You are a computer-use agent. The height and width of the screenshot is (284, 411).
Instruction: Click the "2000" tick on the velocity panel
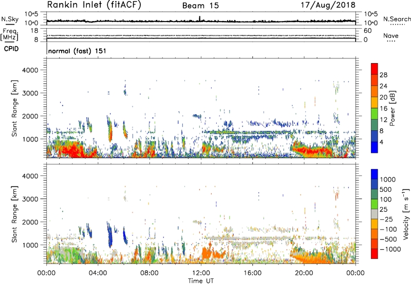[x=30, y=222]
